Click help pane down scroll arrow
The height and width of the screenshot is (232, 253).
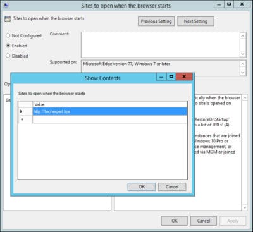tap(245, 207)
